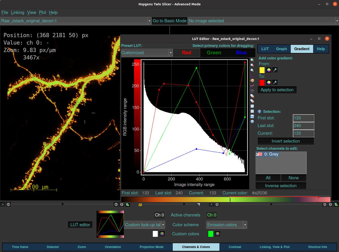Click color wheel next to white custom swatch
The height and width of the screenshot is (252, 339).
point(162,234)
